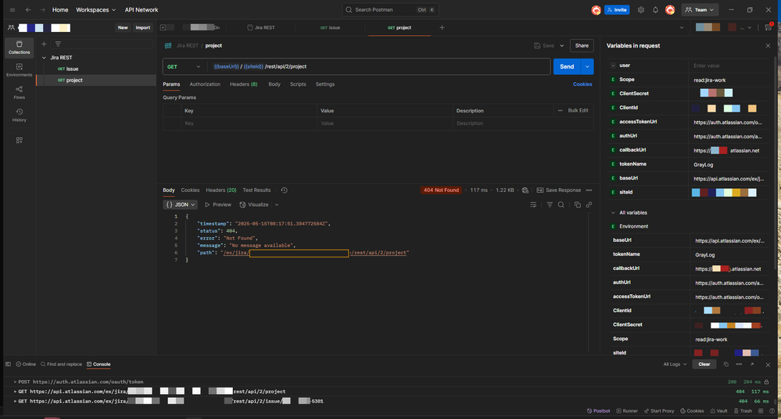781x419 pixels.
Task: Open the response Headers (20) tab
Action: tap(220, 190)
